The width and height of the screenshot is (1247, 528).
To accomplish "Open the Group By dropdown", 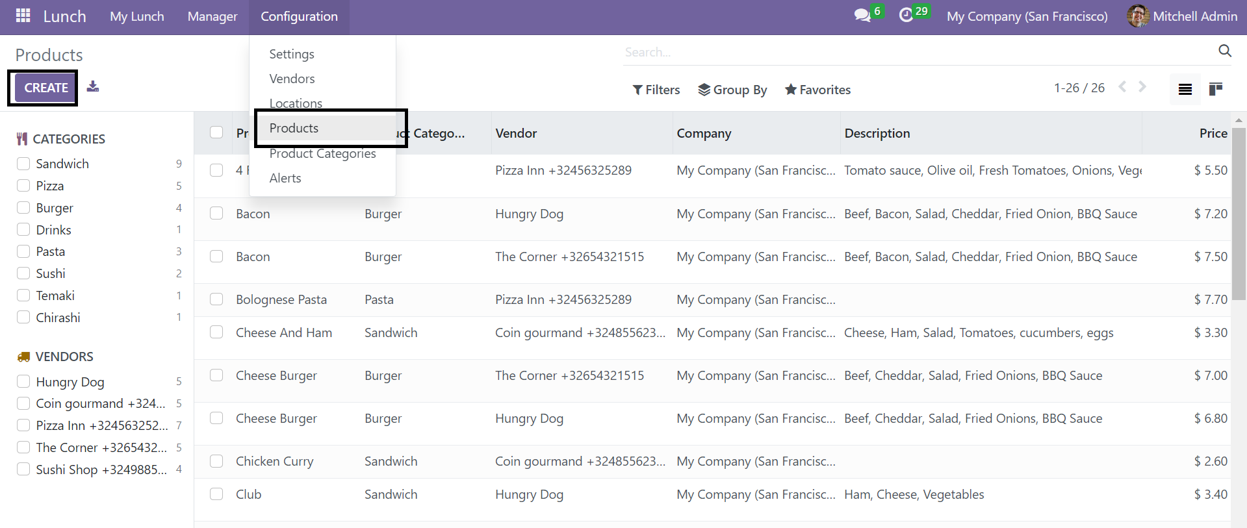I will click(732, 90).
